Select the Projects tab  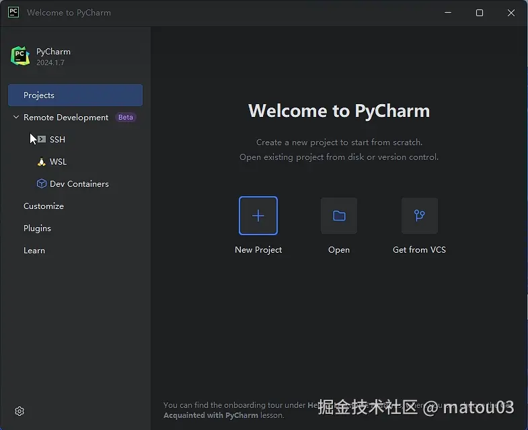pos(75,95)
